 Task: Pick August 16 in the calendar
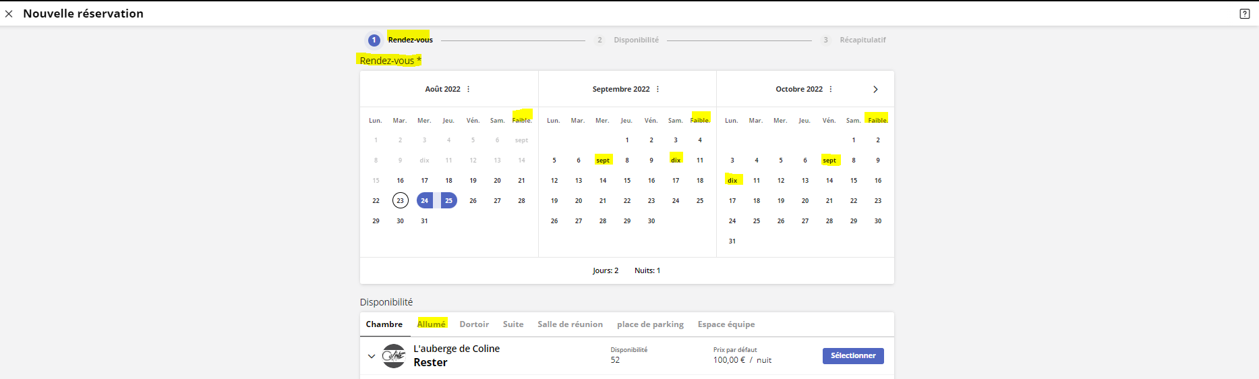click(401, 180)
